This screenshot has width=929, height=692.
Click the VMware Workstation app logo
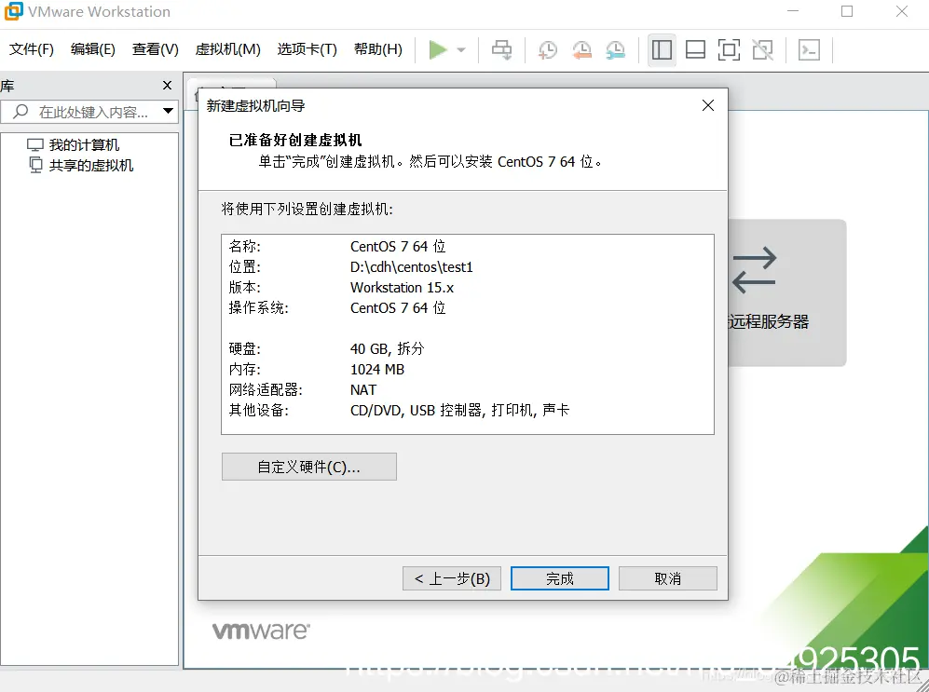[x=13, y=11]
